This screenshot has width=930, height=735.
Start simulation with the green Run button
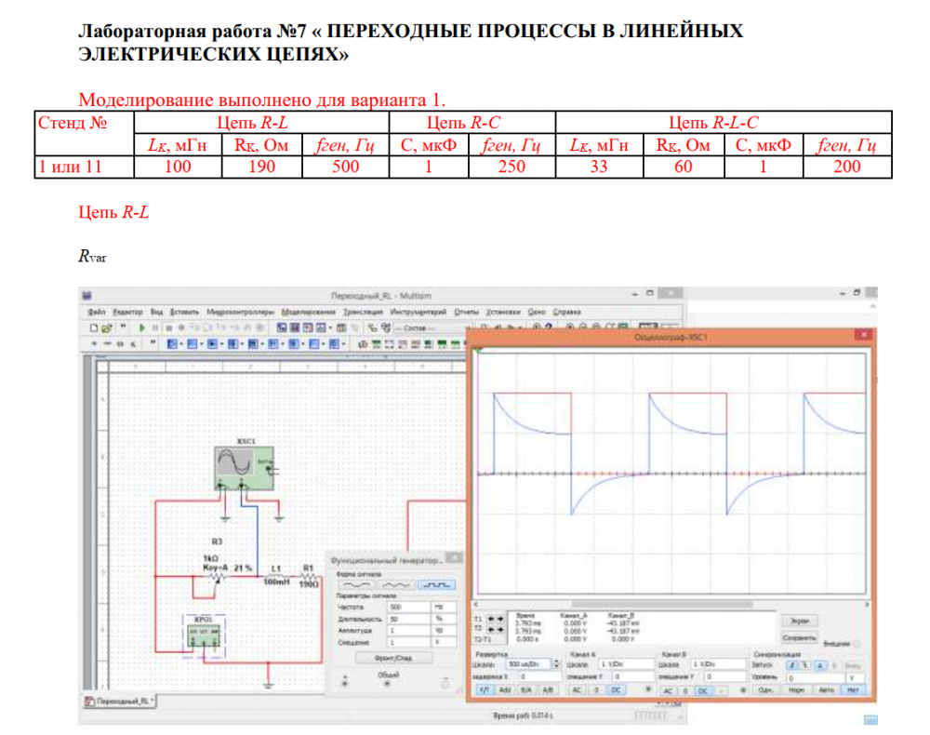point(141,327)
